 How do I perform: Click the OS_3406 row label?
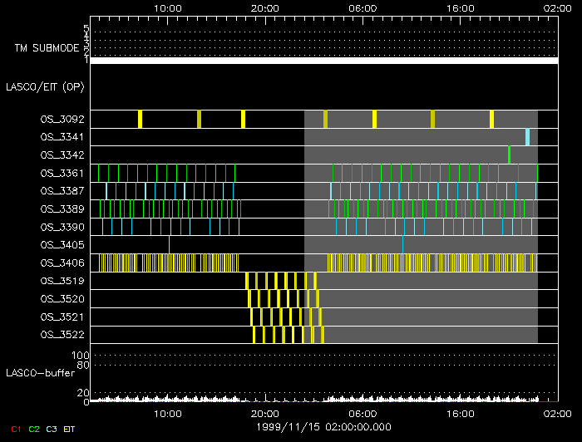62,263
